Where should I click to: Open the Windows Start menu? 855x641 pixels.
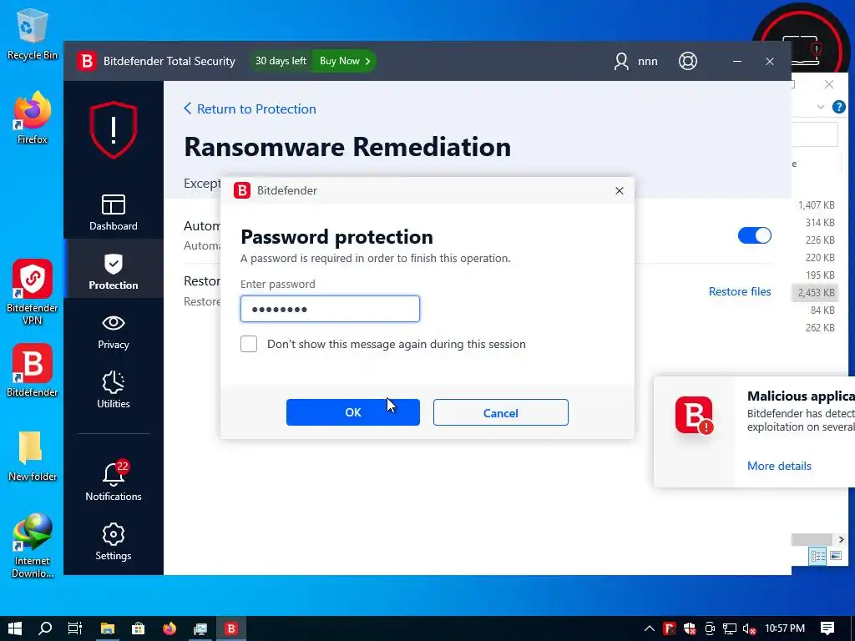click(x=15, y=628)
